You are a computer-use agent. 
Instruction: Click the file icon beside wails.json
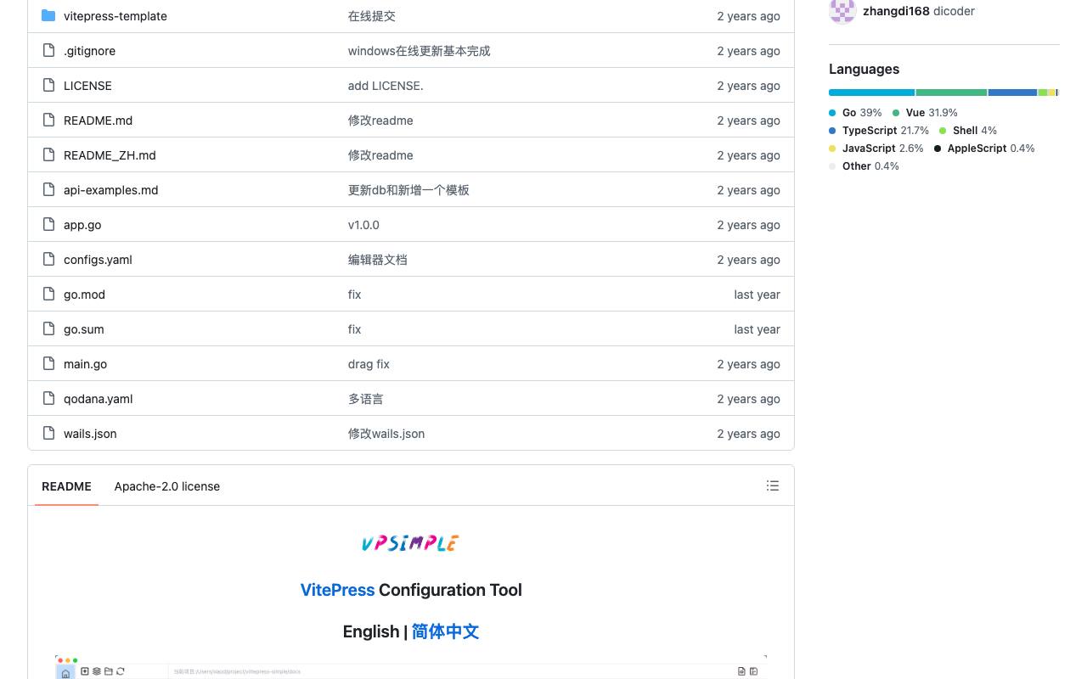click(48, 433)
